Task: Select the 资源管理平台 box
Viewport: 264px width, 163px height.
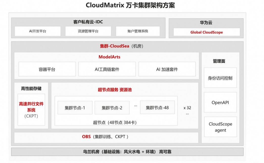Action: 88,31
